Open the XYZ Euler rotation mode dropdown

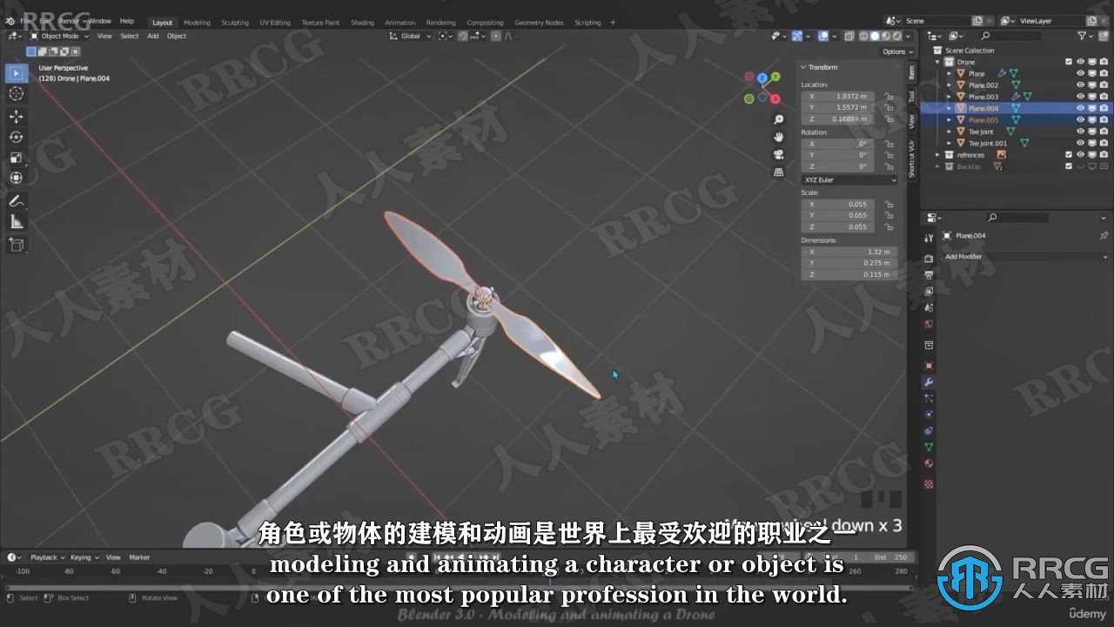coord(849,180)
